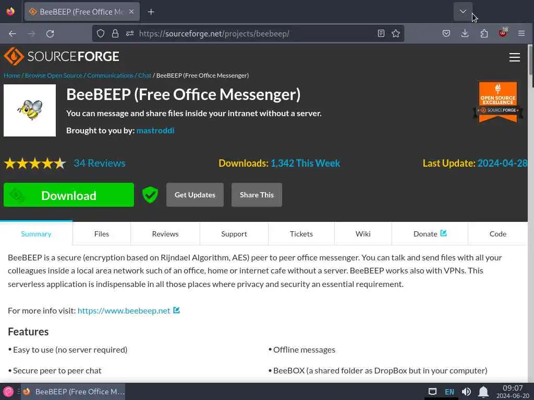Image resolution: width=534 pixels, height=400 pixels.
Task: Toggle reader view
Action: click(x=381, y=33)
